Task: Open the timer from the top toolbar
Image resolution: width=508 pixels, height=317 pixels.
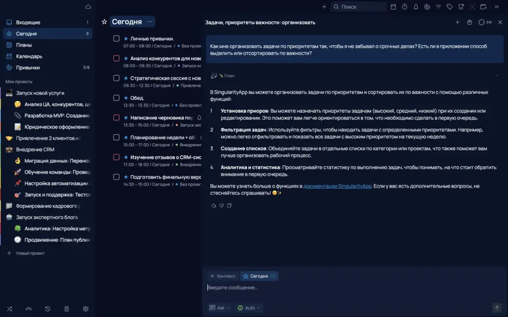Action: [x=404, y=7]
